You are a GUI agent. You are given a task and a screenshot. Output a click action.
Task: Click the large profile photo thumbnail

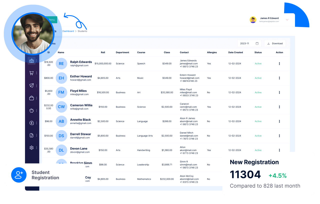[33, 34]
